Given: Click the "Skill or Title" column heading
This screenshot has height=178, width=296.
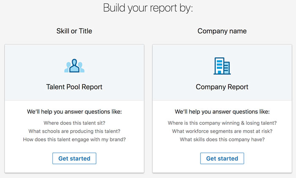Looking at the screenshot, I should coord(74,31).
